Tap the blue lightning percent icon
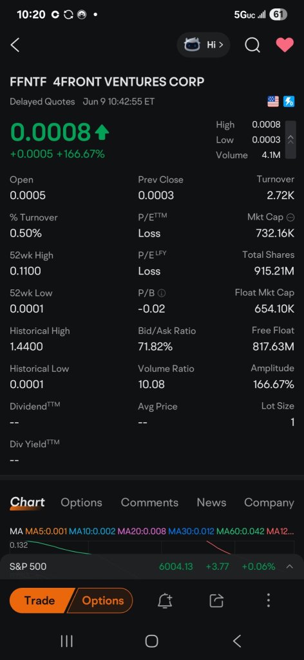The image size is (304, 660). point(289,101)
